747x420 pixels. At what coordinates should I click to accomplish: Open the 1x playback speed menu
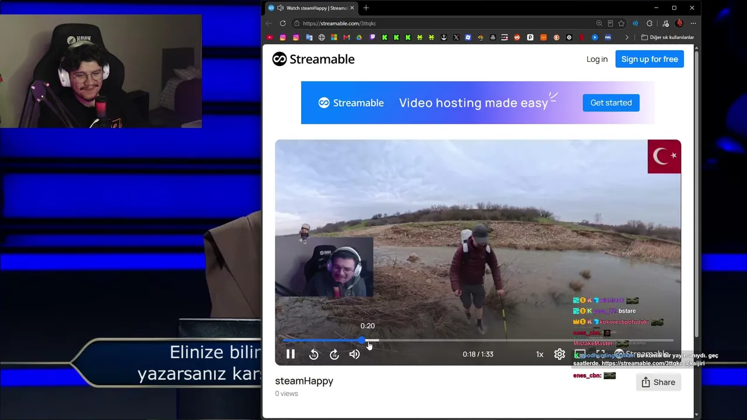(540, 354)
